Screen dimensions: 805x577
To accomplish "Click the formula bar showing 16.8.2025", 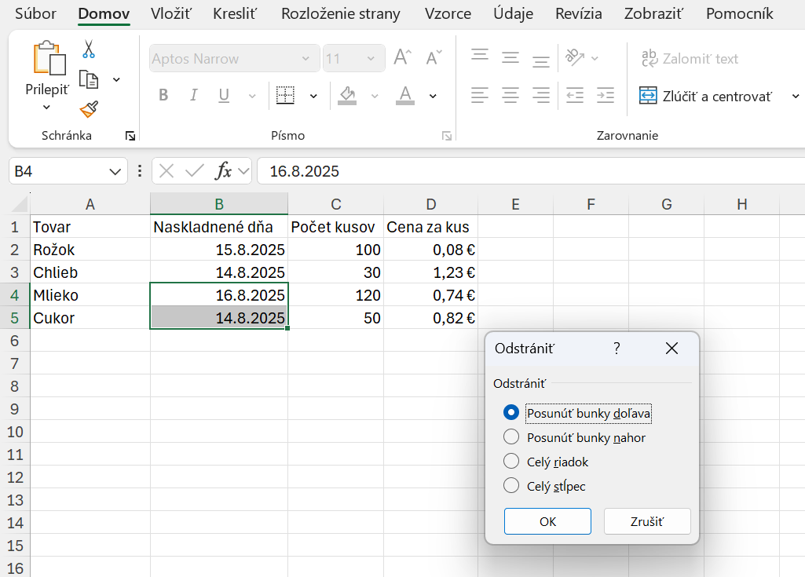I will click(531, 171).
